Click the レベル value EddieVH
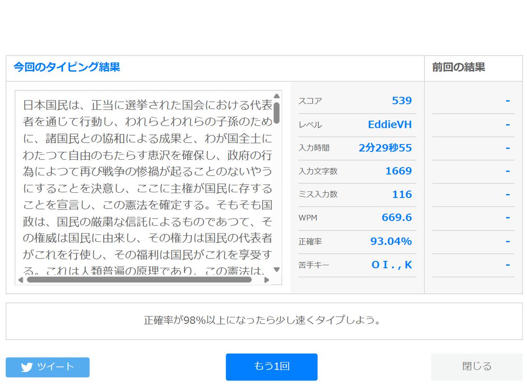The width and height of the screenshot is (527, 392). point(390,124)
